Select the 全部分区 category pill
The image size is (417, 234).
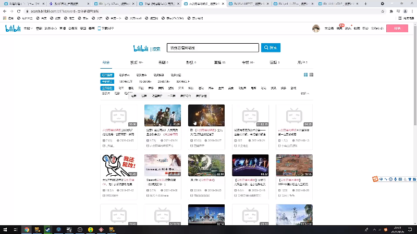click(x=107, y=88)
